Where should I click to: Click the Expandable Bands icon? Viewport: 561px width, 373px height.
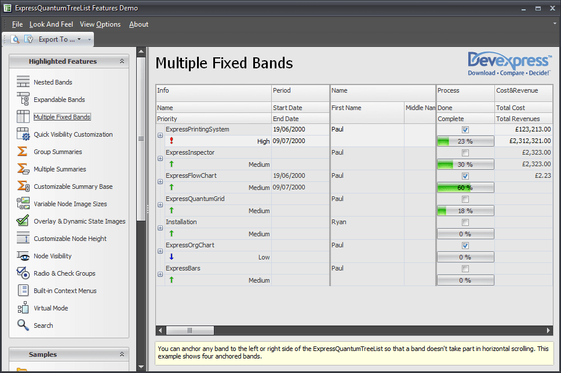coord(23,99)
